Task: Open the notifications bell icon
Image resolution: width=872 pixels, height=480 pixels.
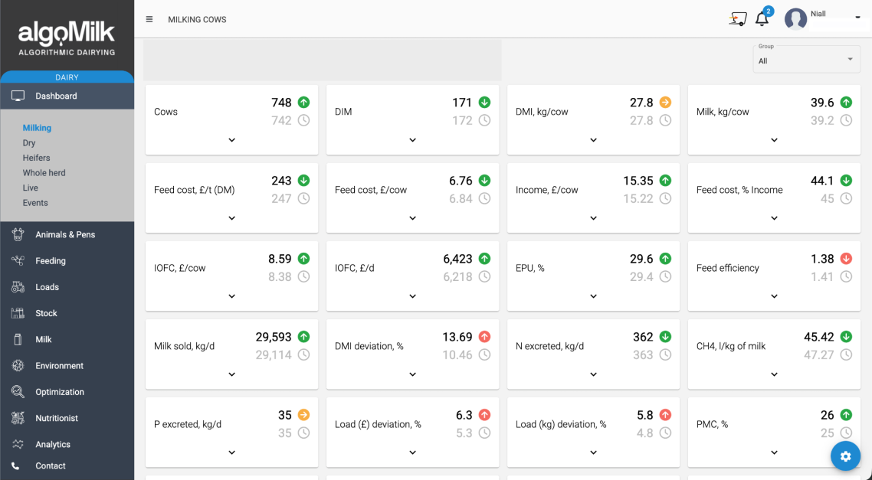Action: pos(762,19)
